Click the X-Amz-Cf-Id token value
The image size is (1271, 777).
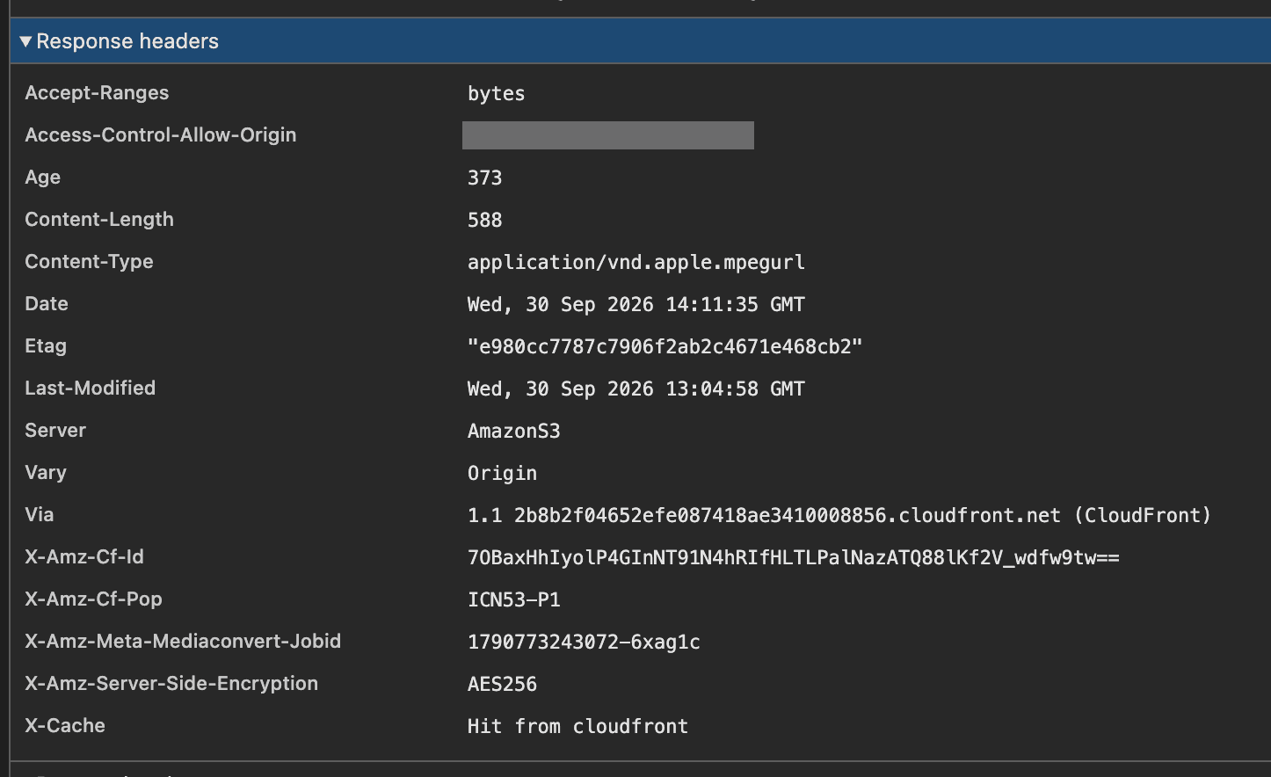coord(794,557)
